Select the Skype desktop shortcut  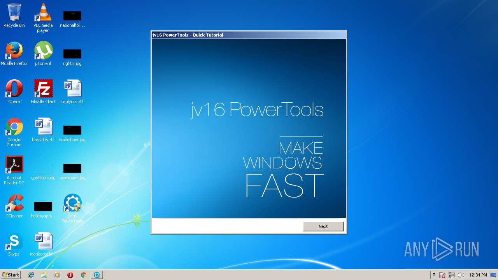[14, 244]
